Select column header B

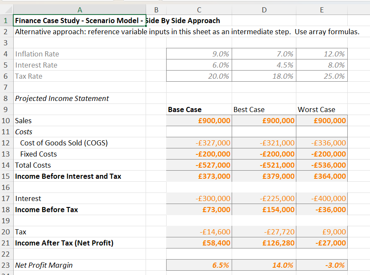pos(157,9)
